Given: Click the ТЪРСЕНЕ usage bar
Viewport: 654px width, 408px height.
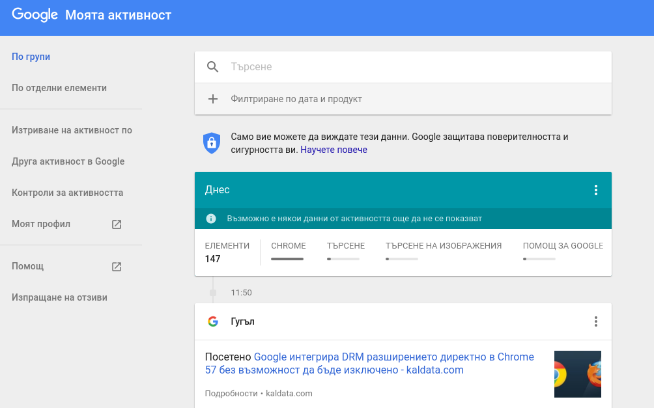Looking at the screenshot, I should click(x=343, y=259).
